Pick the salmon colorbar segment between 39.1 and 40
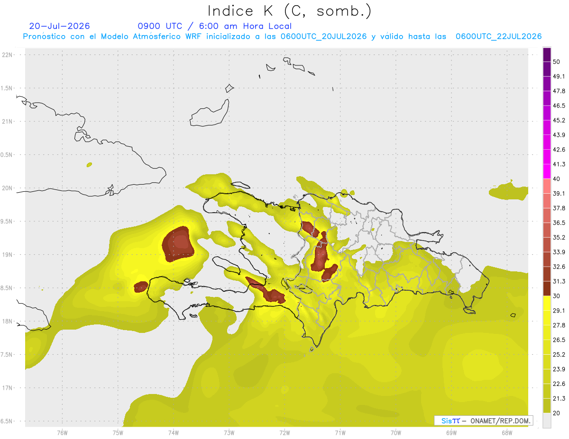 (547, 186)
